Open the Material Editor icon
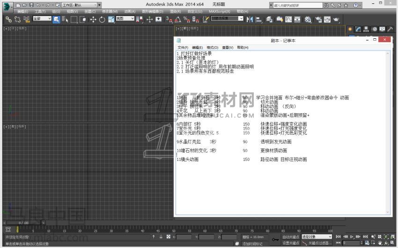This screenshot has height=248, width=398. 308,19
